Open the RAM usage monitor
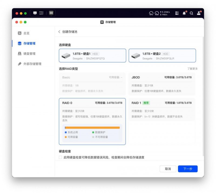Screen dimensions: 216x193 [157, 13]
